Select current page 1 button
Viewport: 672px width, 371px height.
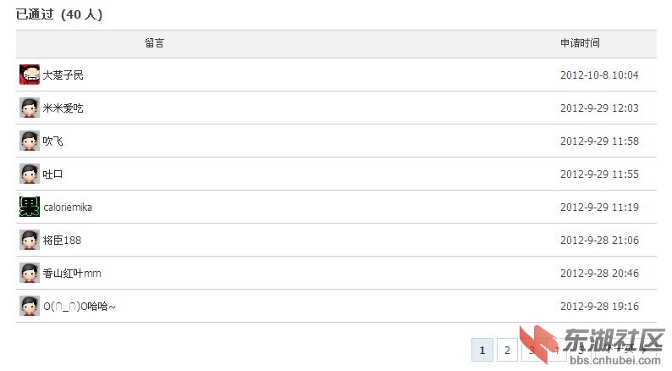click(x=482, y=350)
